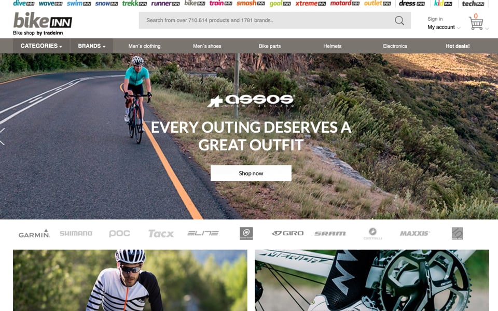
Task: Select the Shimano brand logo
Action: click(76, 234)
